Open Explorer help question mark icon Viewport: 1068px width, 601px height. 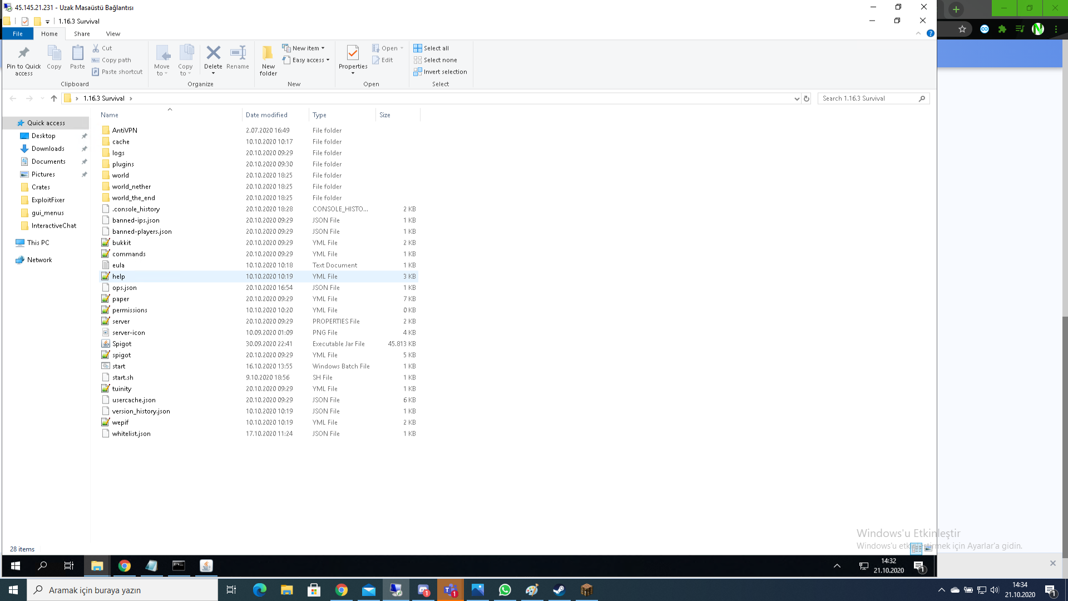tap(930, 33)
